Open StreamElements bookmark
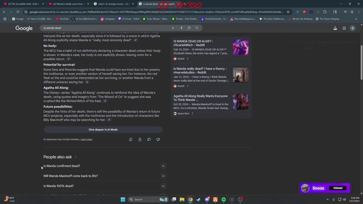 [x=214, y=19]
